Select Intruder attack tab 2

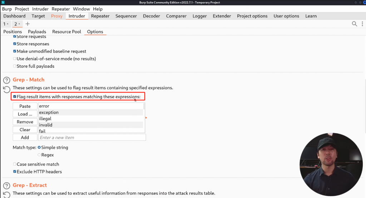tap(16, 24)
